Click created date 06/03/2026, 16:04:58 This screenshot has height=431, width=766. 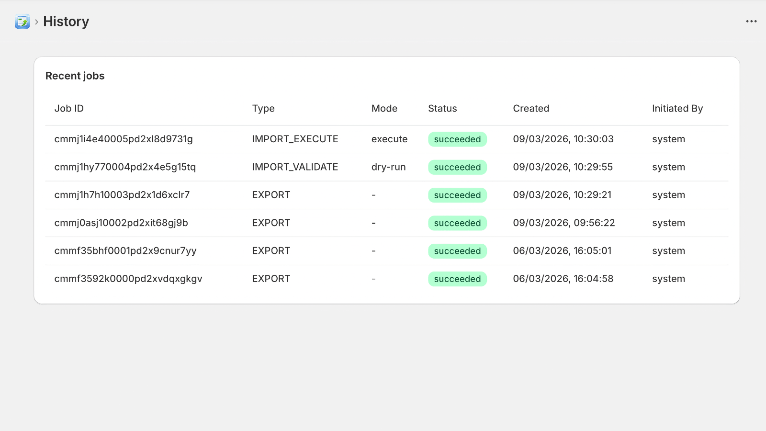click(x=563, y=279)
